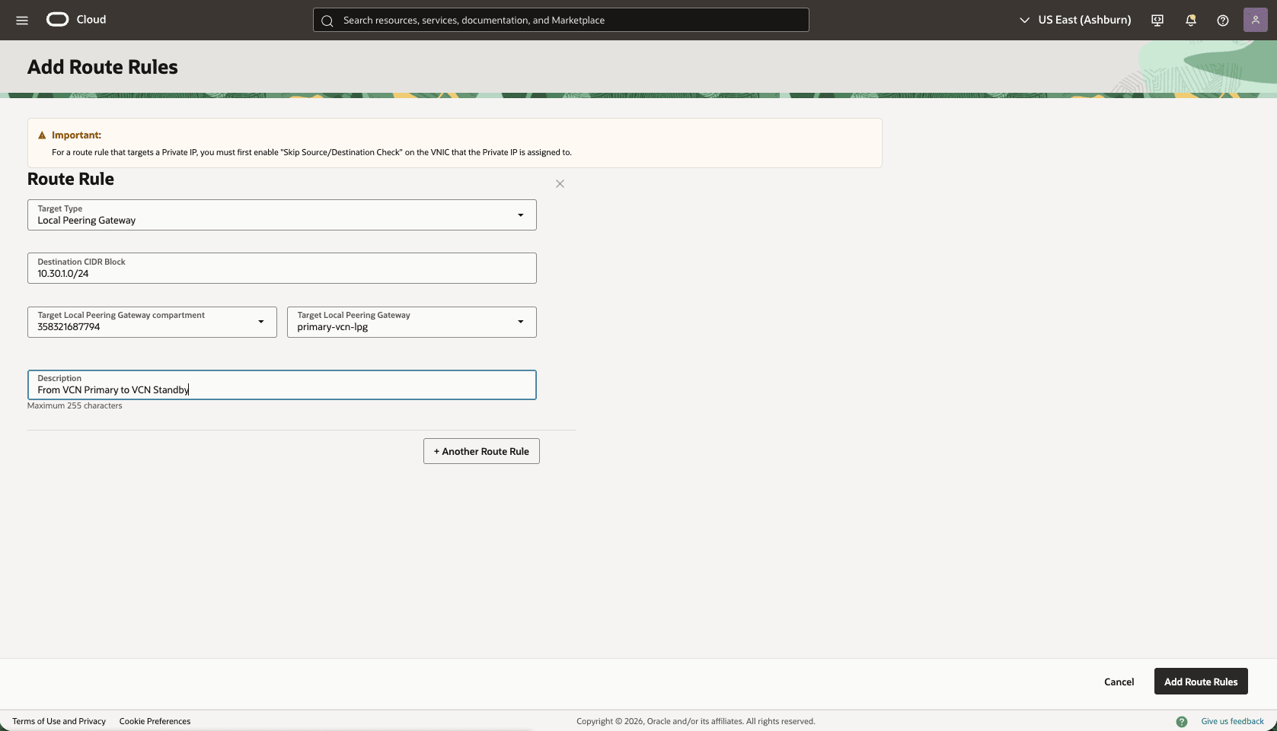
Task: Open the Target Type dropdown
Action: (x=521, y=215)
